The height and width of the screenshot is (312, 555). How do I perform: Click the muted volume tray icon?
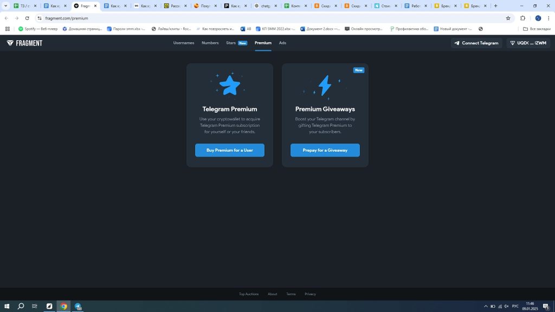tap(507, 307)
